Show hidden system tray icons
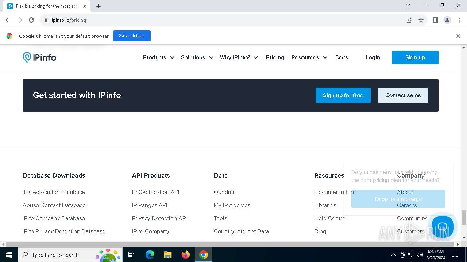Screen dimensions: 467x262 pos(393,255)
